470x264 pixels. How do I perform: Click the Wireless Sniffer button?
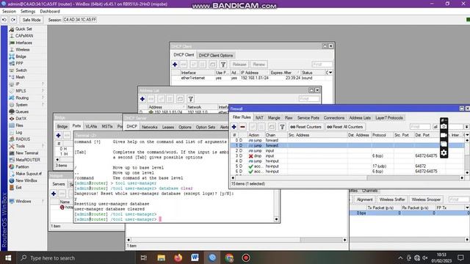pyautogui.click(x=391, y=199)
